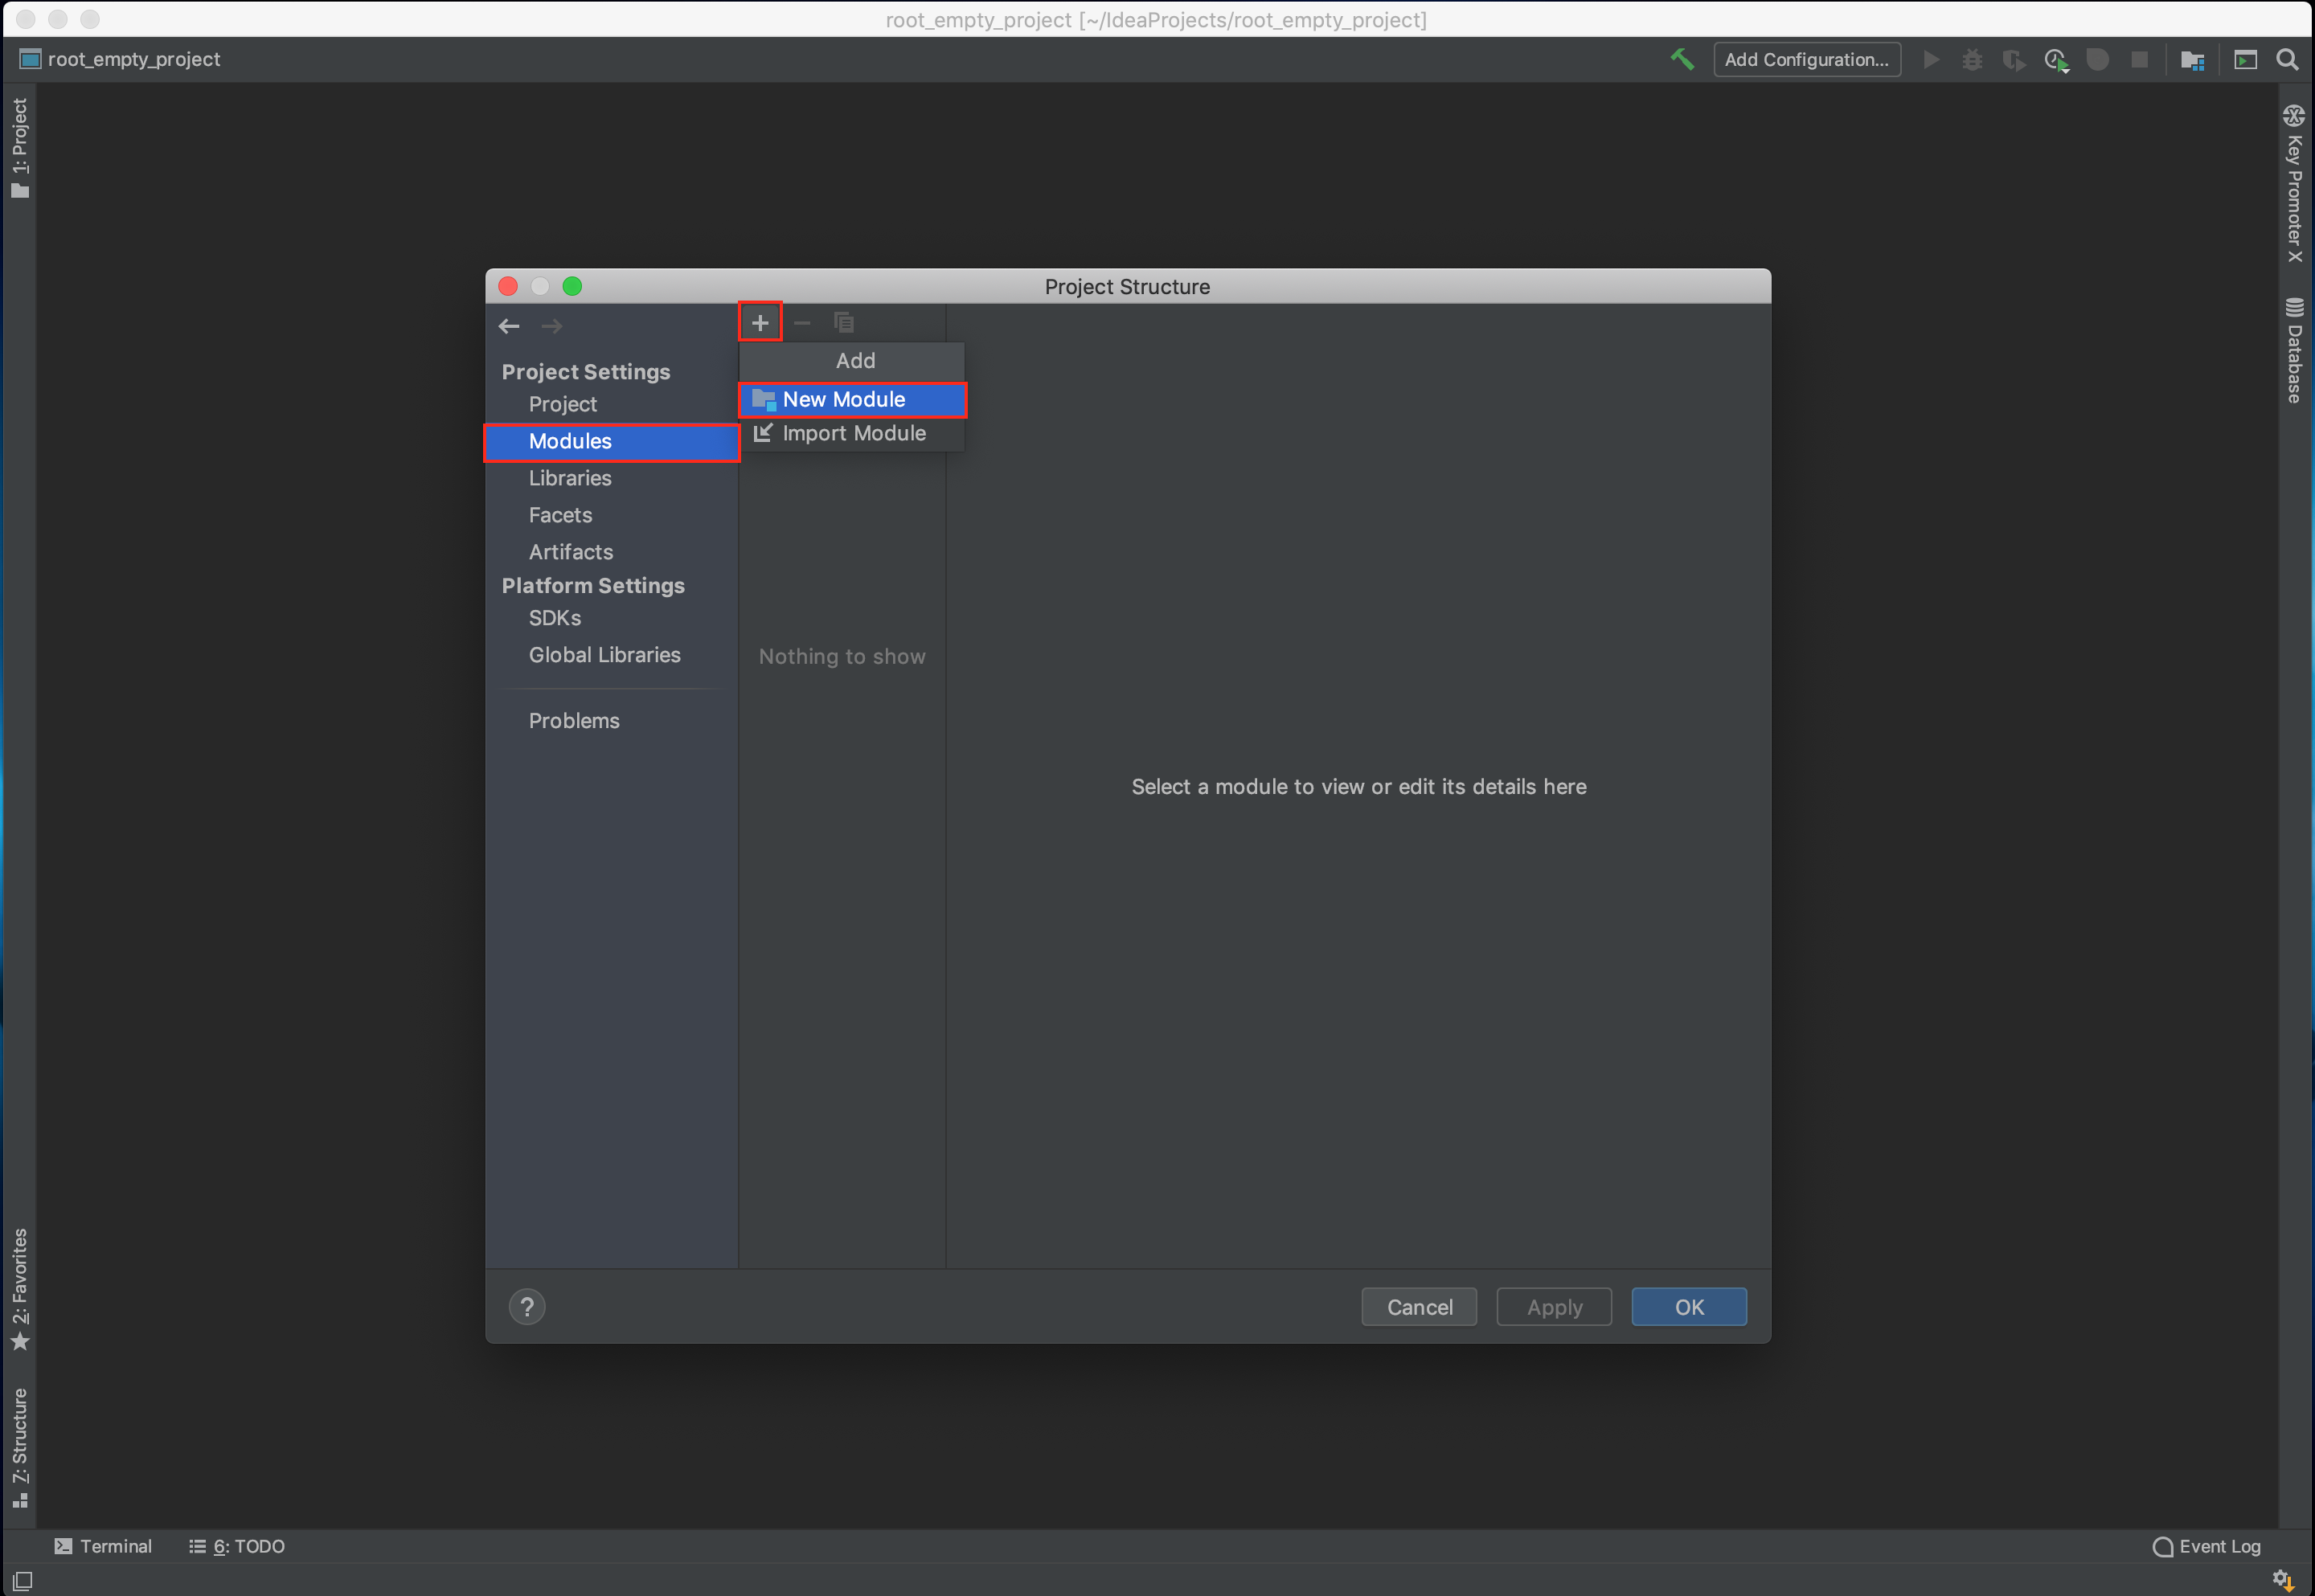Click the Copy module icon
This screenshot has width=2315, height=1596.
844,322
